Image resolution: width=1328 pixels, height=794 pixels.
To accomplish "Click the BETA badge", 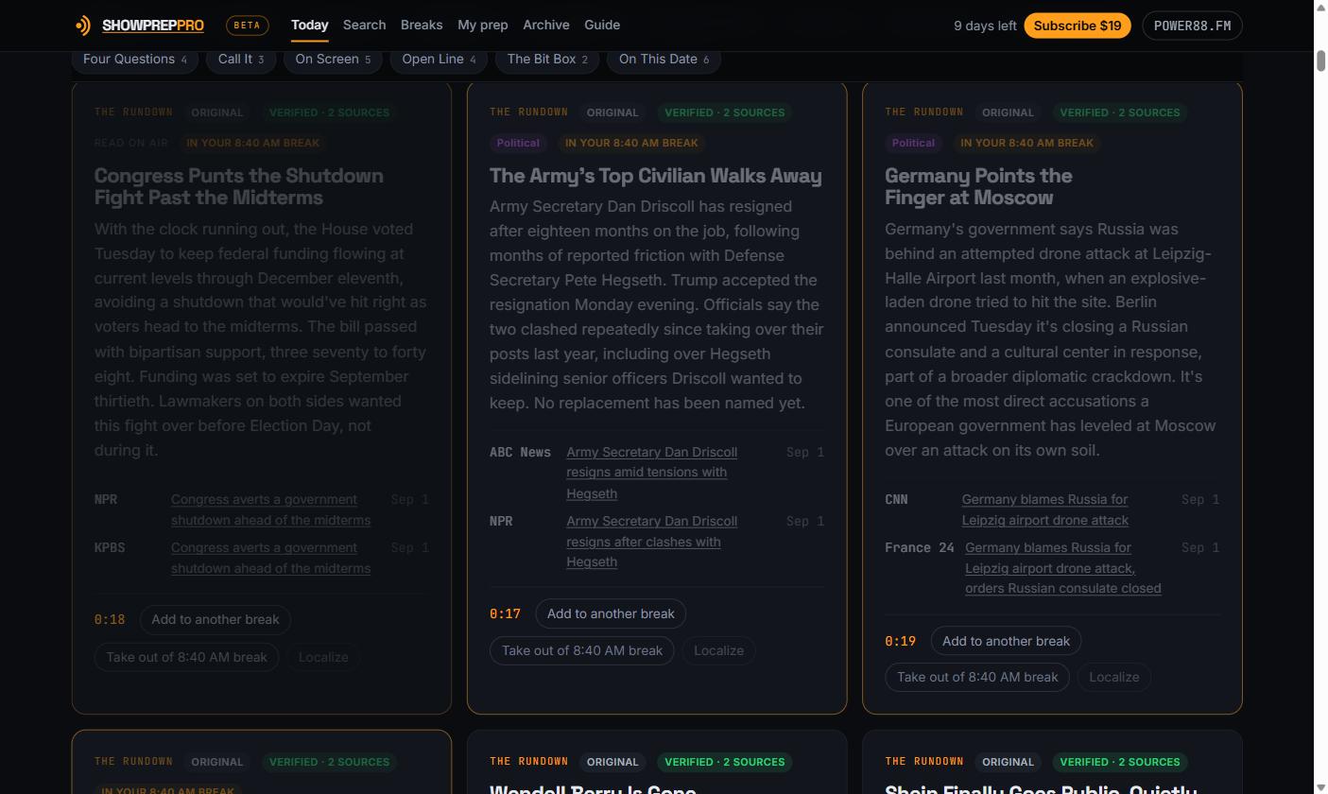I will tap(248, 26).
